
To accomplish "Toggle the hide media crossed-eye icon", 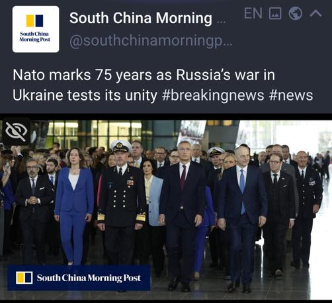I will click(17, 132).
